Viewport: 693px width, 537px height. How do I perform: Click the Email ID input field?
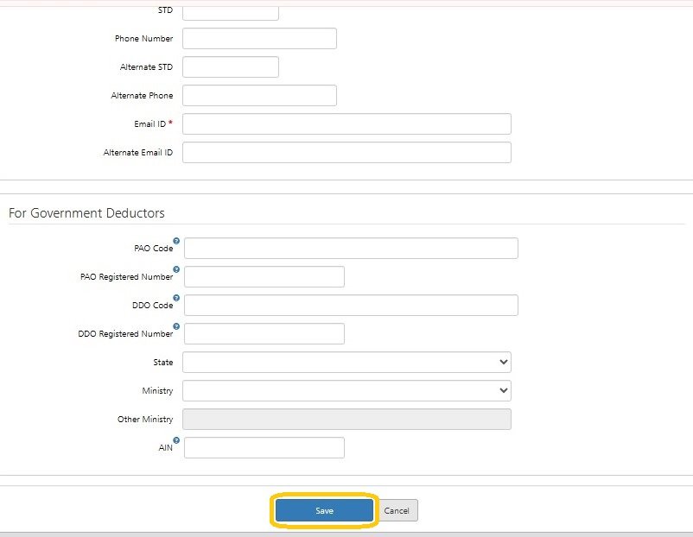[x=346, y=123]
